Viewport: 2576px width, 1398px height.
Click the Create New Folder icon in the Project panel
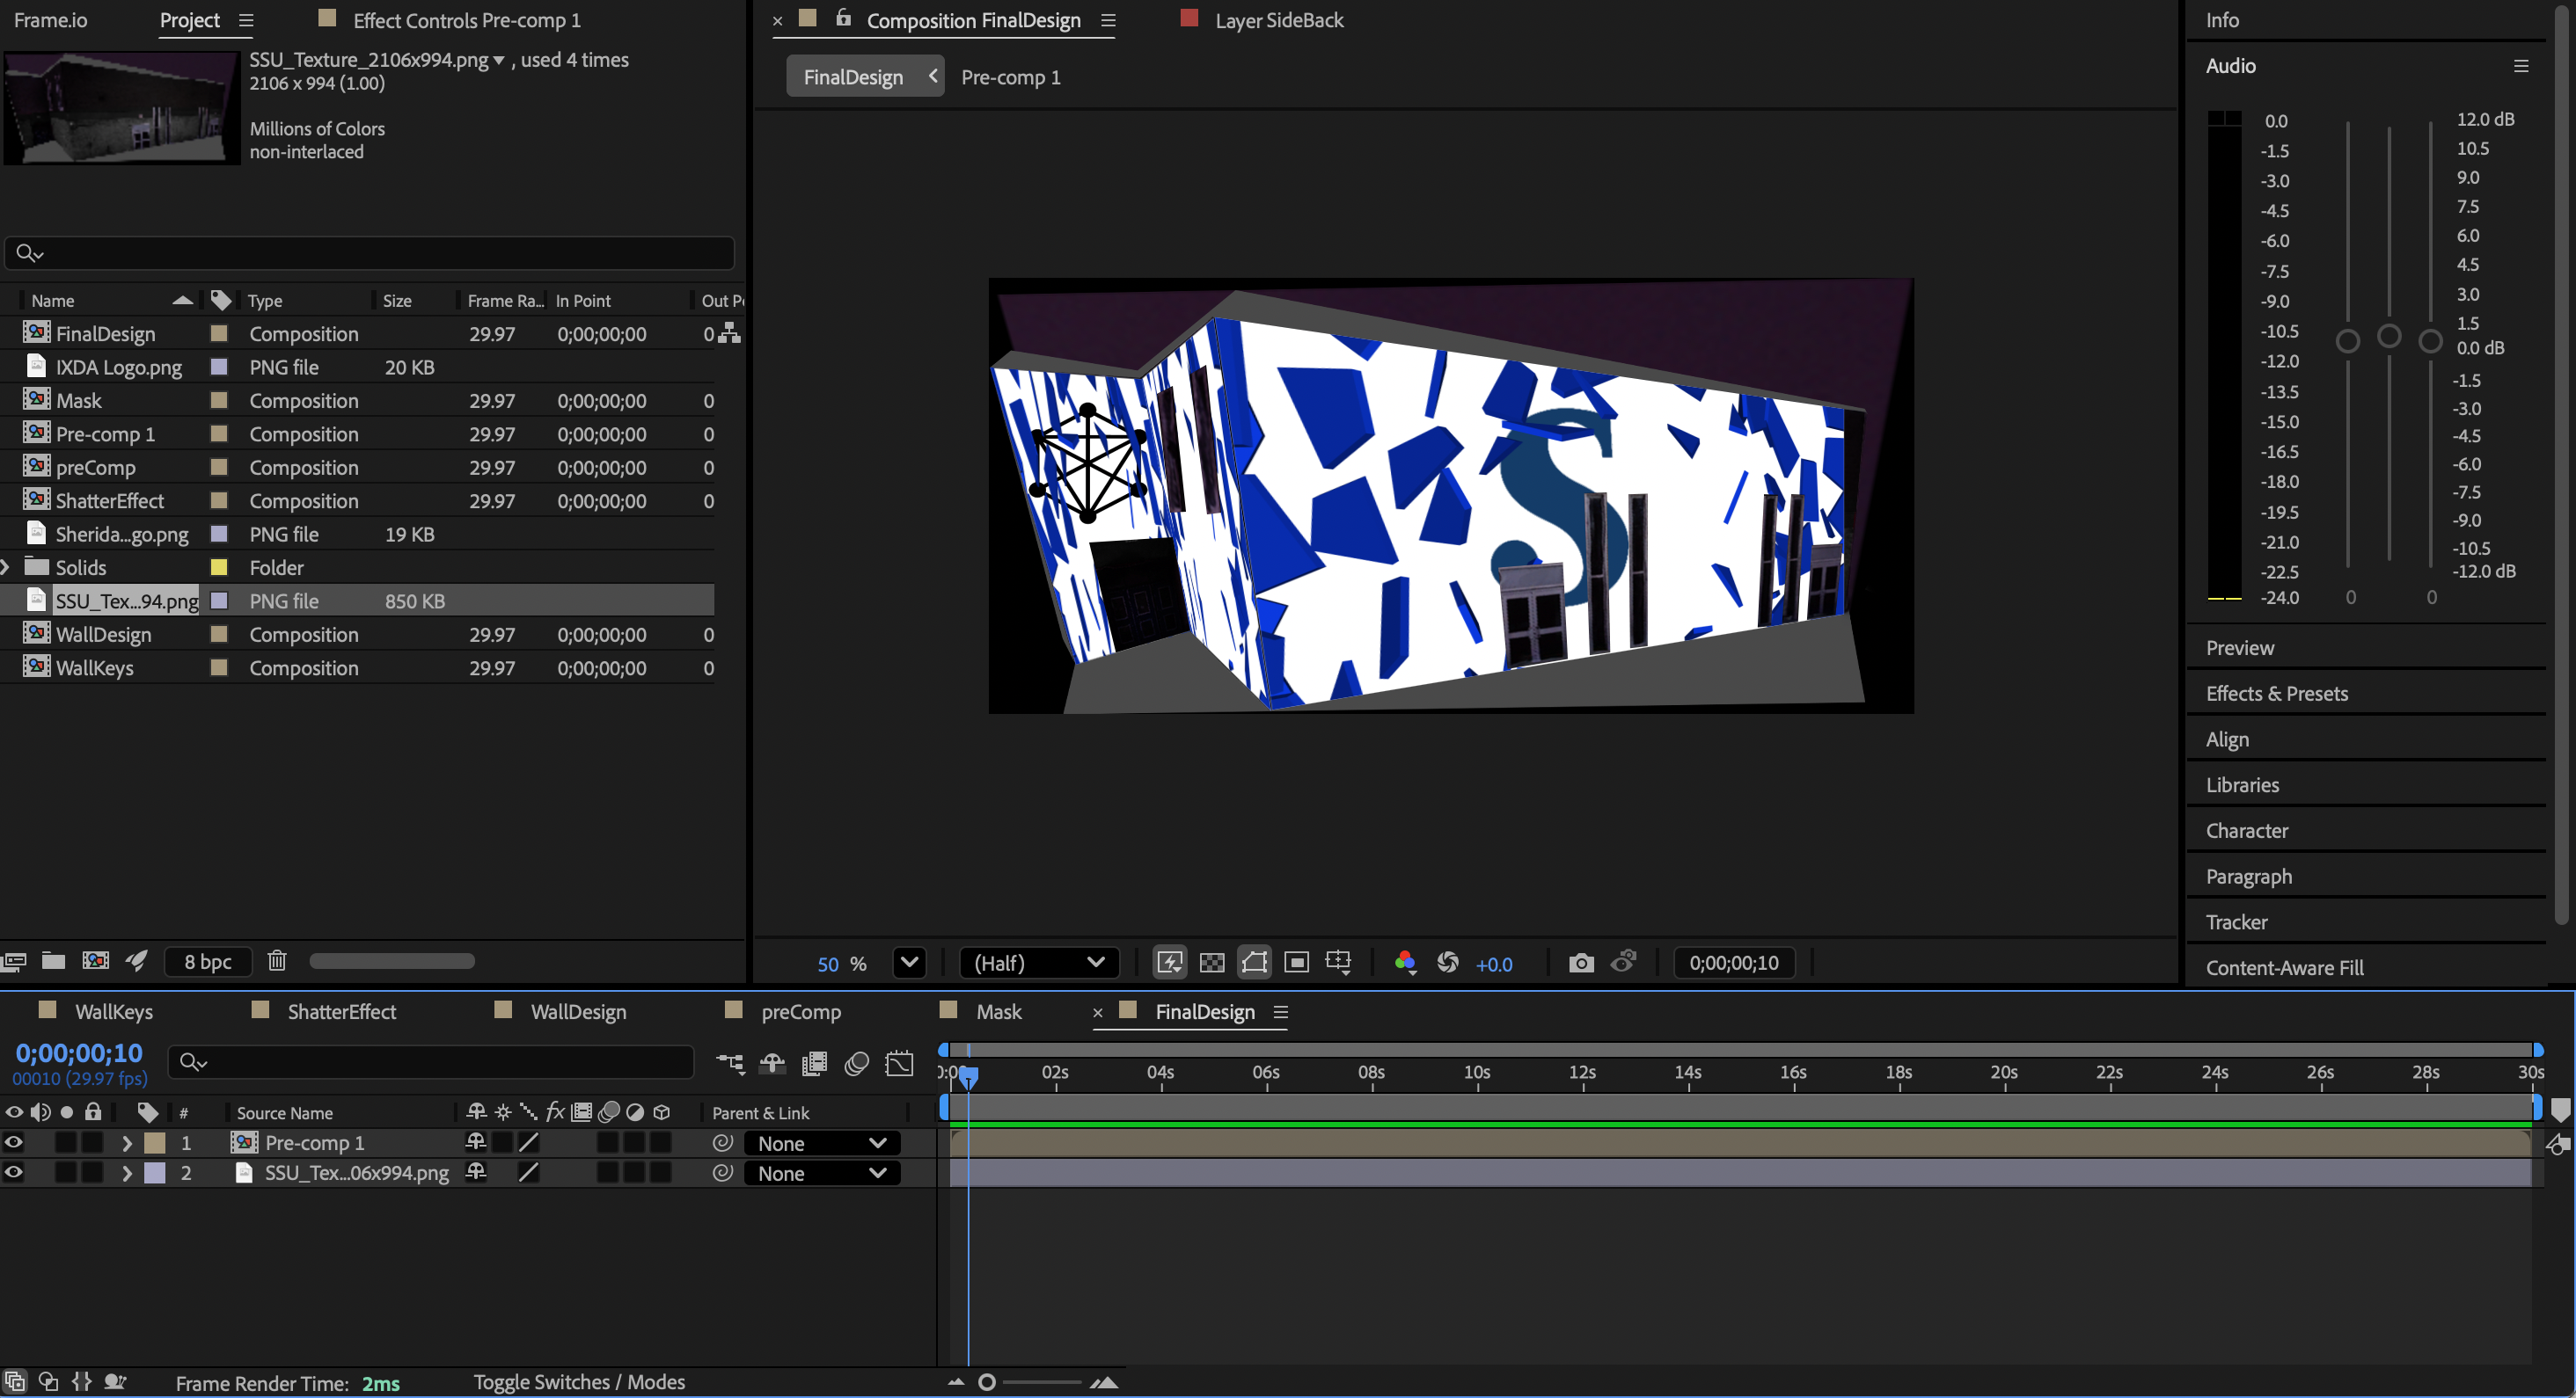53,960
